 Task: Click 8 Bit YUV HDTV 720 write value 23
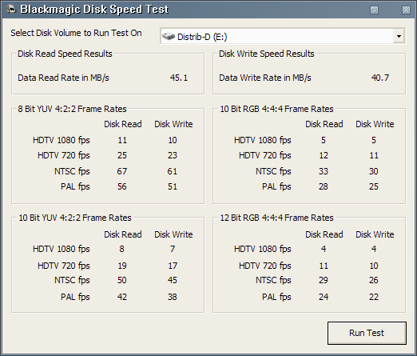point(173,155)
